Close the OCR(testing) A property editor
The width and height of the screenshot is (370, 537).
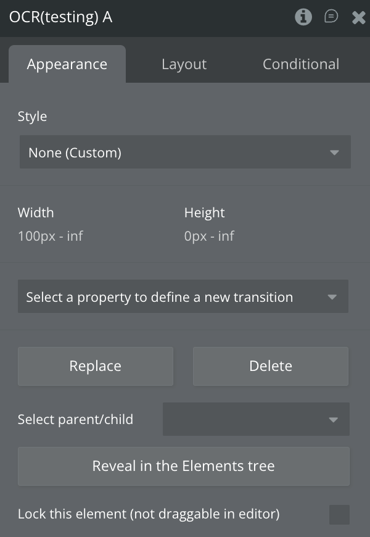pyautogui.click(x=359, y=18)
